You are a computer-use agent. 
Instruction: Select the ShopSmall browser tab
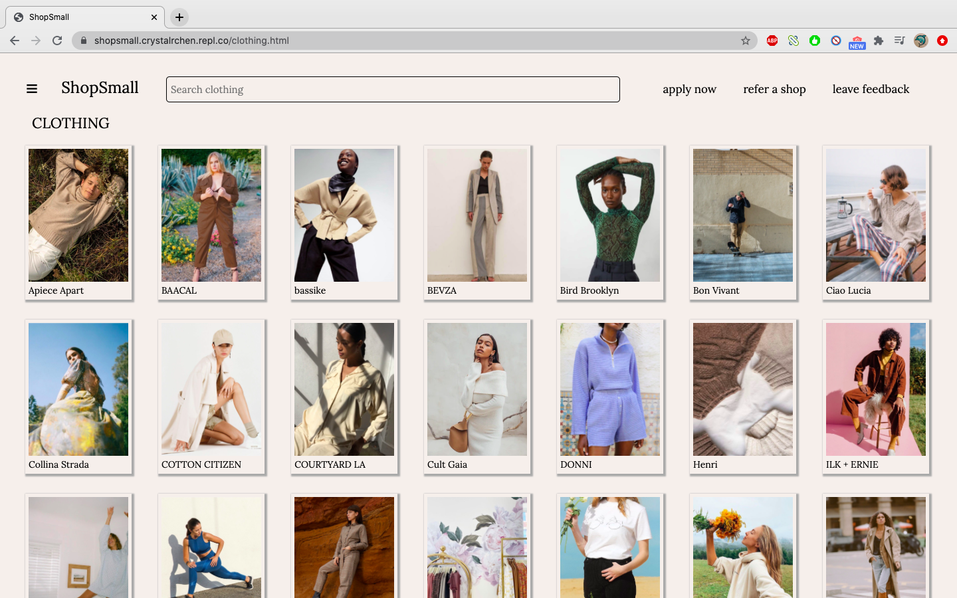pyautogui.click(x=85, y=17)
